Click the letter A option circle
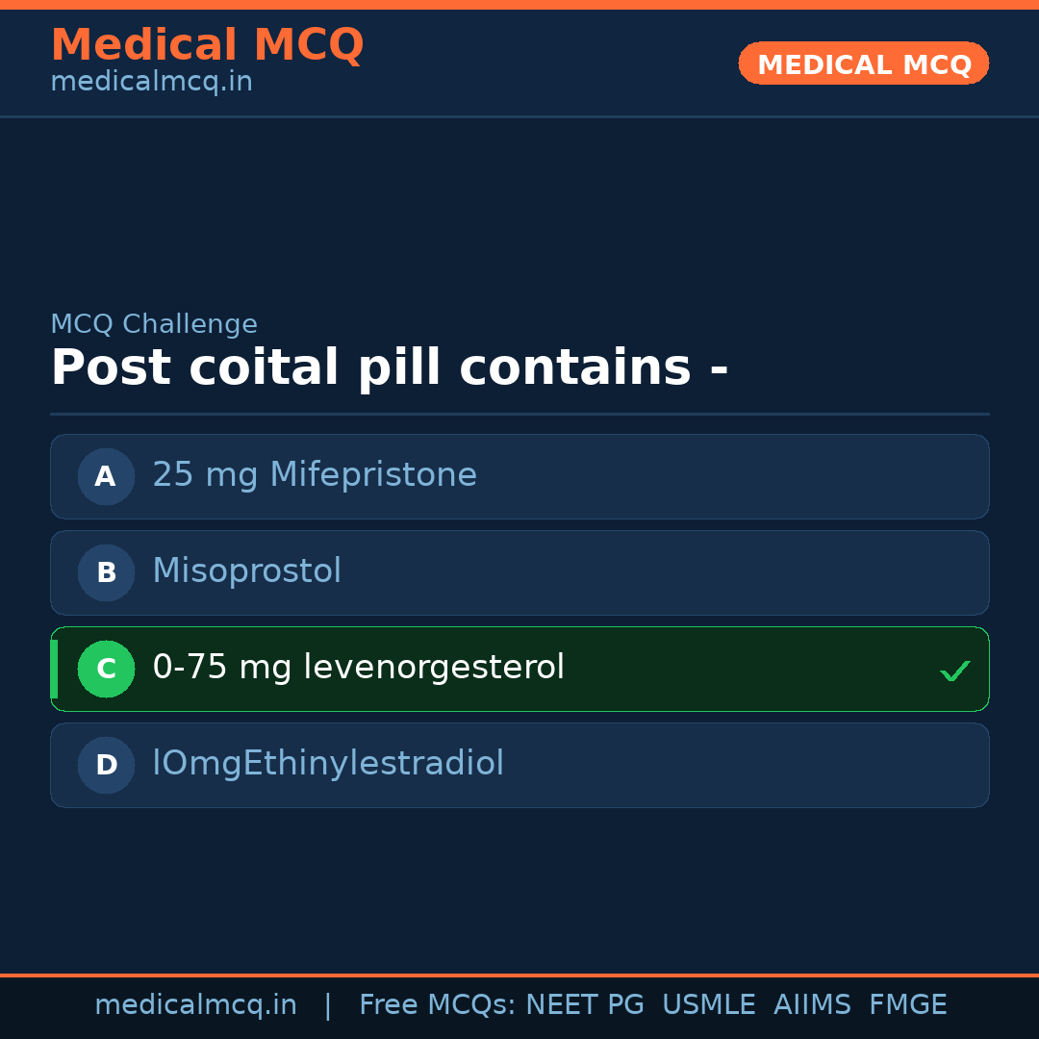Image resolution: width=1039 pixels, height=1039 pixels. point(106,476)
